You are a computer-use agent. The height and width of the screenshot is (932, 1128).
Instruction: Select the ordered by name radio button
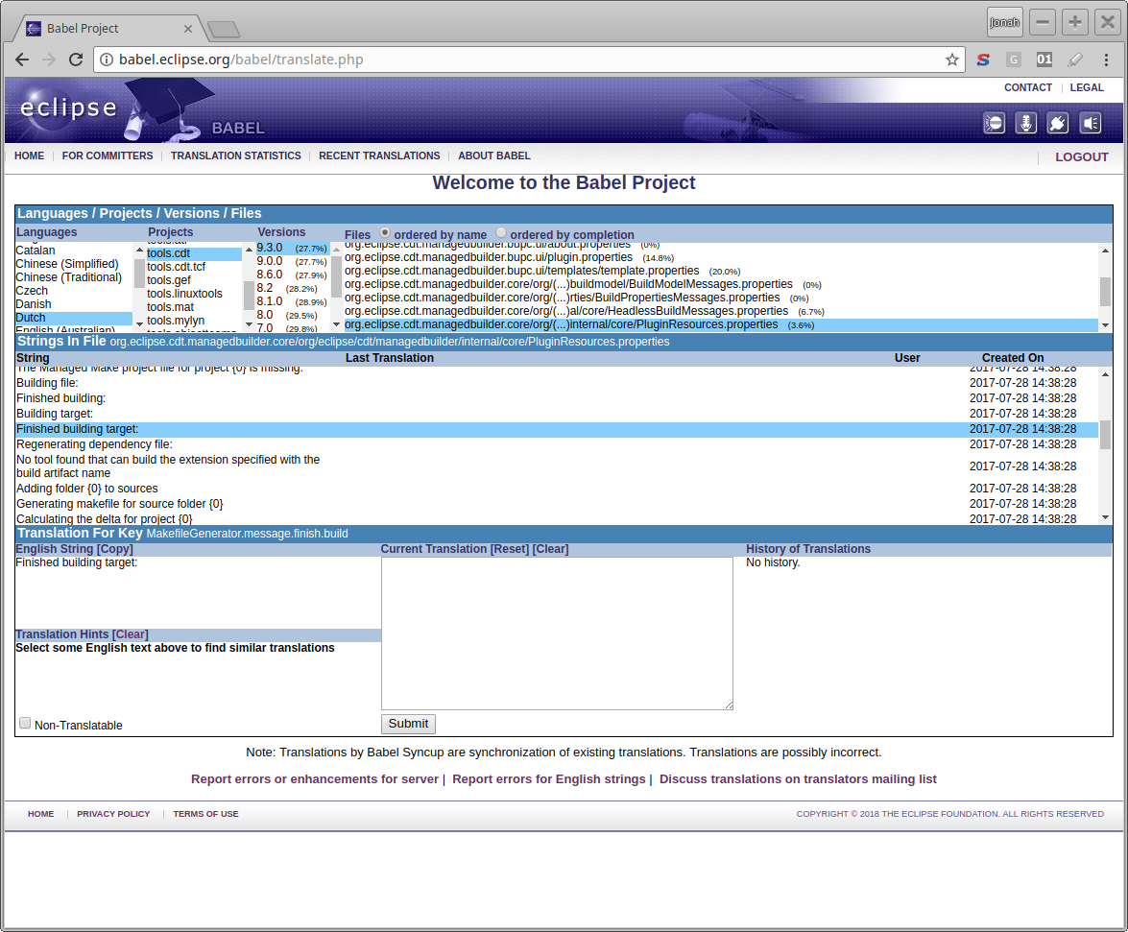pyautogui.click(x=385, y=233)
